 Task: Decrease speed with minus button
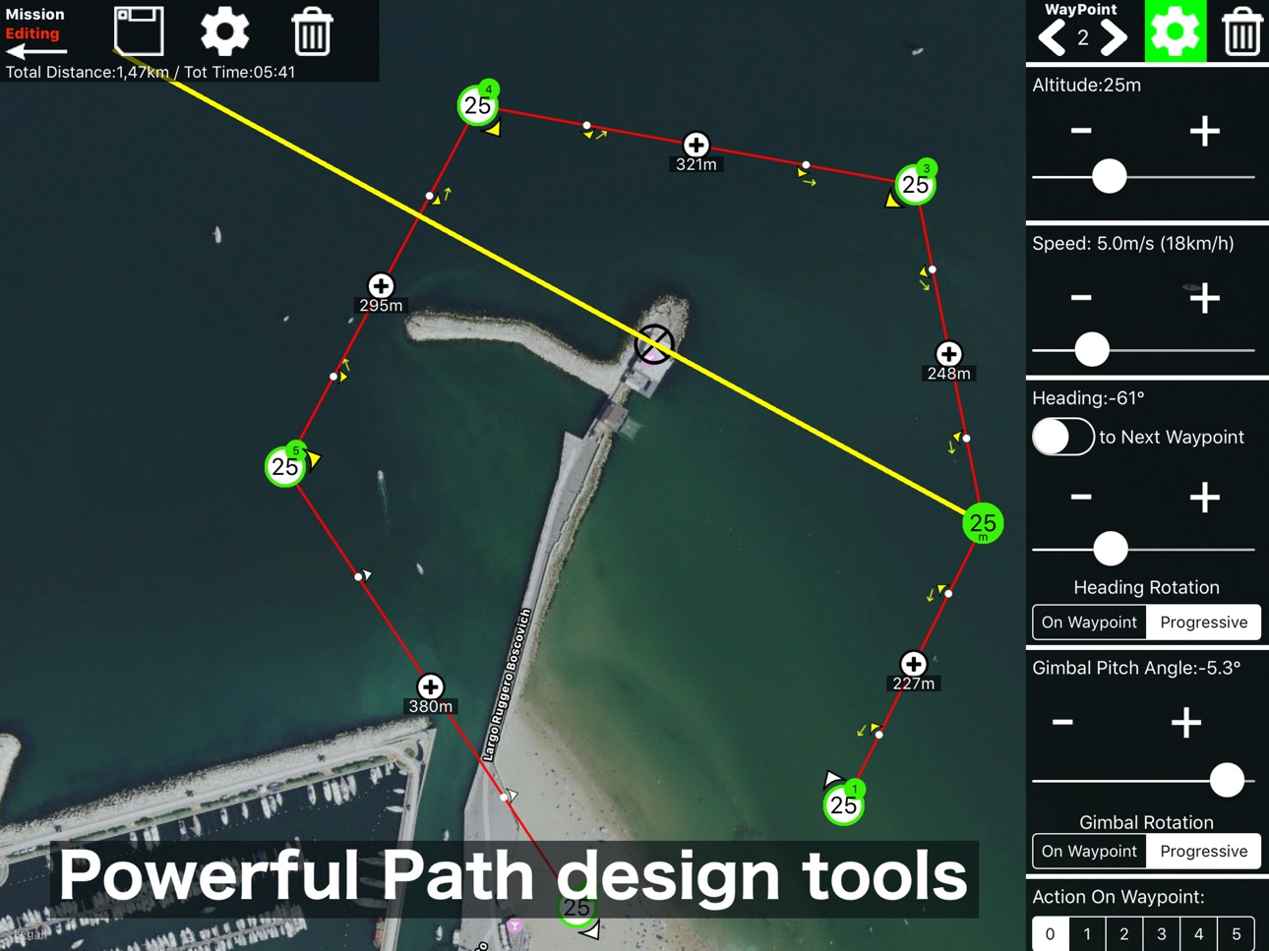click(x=1081, y=298)
